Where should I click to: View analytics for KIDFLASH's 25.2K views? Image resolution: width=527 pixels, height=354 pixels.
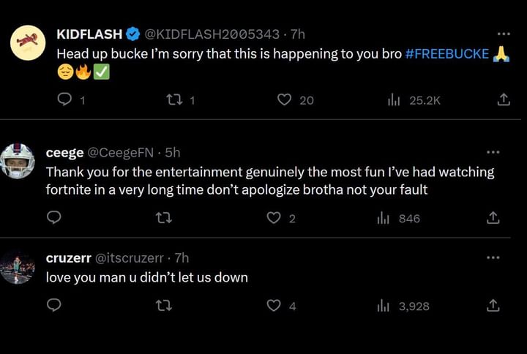coord(393,99)
